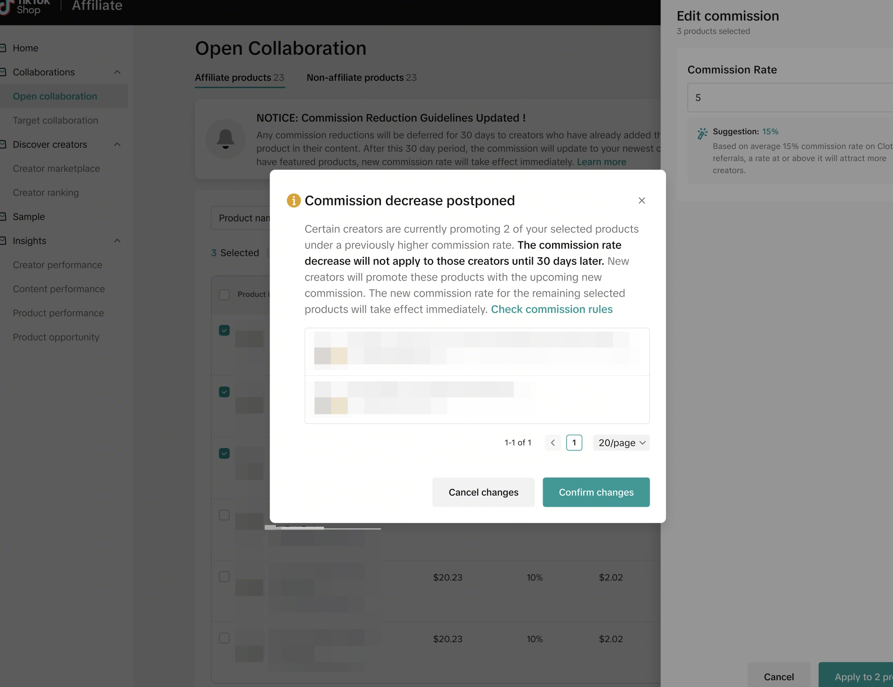Uncheck the first selected product checkbox
Screen dimensions: 893x687
click(224, 330)
